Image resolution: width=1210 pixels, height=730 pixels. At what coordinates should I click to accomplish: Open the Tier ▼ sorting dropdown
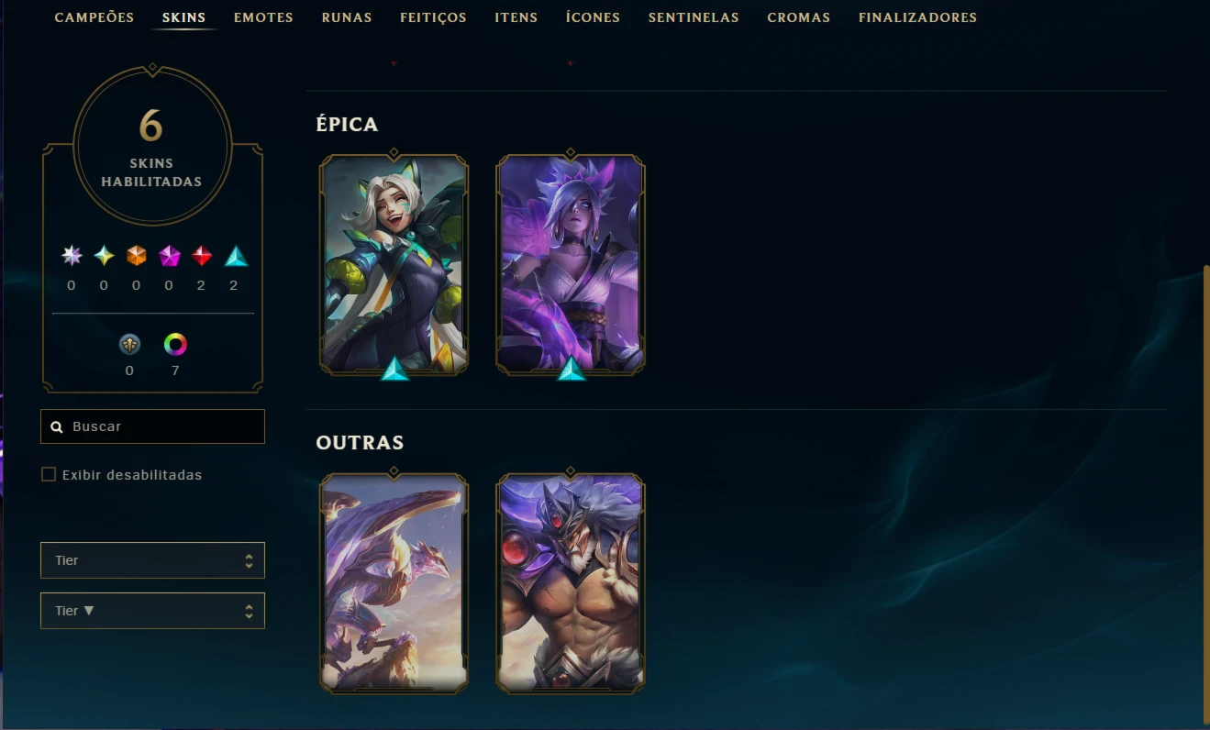coord(152,611)
